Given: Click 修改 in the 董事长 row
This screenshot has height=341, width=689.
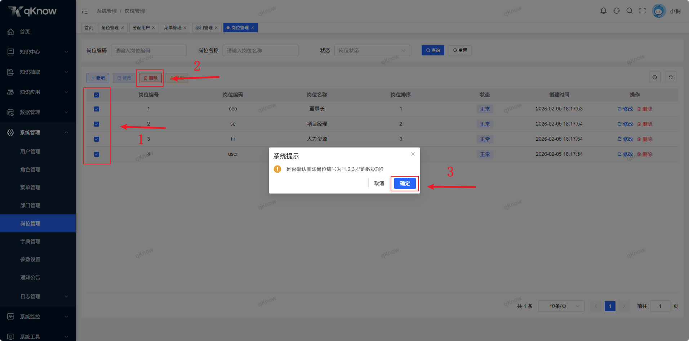Looking at the screenshot, I should [x=625, y=109].
